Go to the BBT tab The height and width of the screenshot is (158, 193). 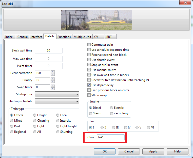click(x=109, y=37)
